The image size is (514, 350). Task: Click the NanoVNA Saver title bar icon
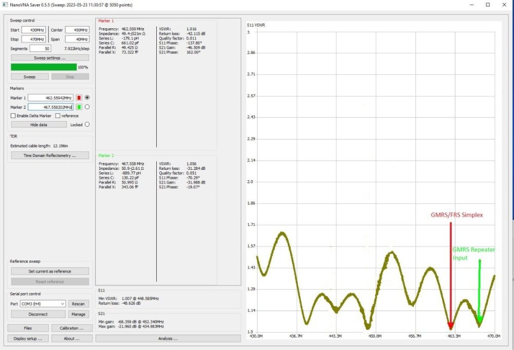point(5,4)
